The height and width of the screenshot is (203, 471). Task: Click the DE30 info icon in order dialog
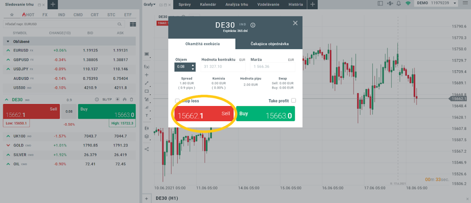pyautogui.click(x=253, y=25)
